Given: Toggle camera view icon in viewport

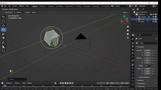Looking at the screenshot, I should (128, 34).
